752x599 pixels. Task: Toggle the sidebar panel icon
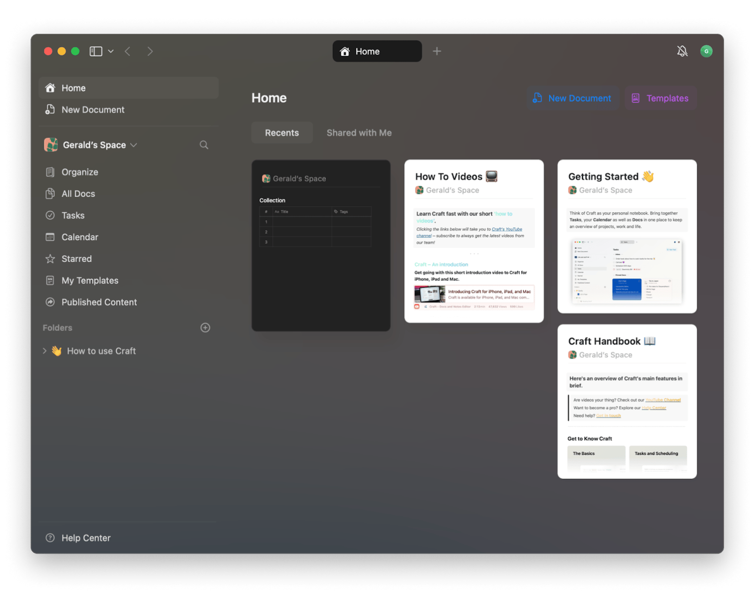[x=96, y=51]
